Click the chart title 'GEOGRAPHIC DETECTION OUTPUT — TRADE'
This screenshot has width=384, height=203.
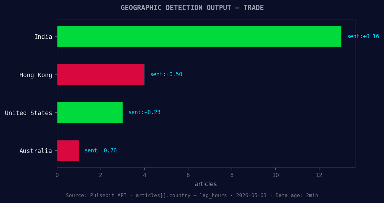tap(192, 8)
